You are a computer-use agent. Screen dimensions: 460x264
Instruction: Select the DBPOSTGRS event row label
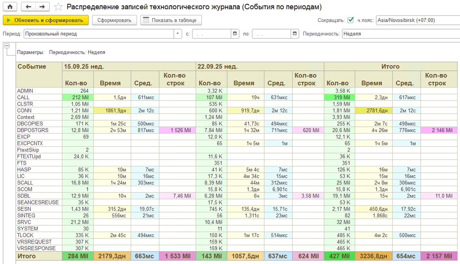coord(30,130)
